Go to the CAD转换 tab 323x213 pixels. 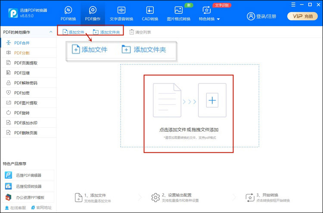[150, 14]
